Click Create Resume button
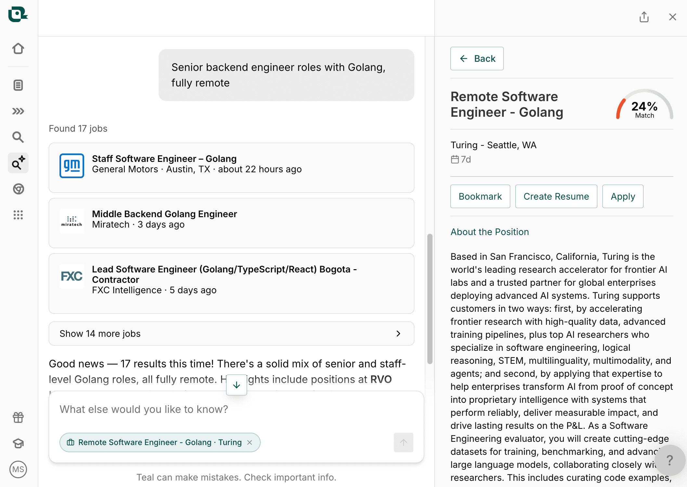687x487 pixels. [556, 196]
